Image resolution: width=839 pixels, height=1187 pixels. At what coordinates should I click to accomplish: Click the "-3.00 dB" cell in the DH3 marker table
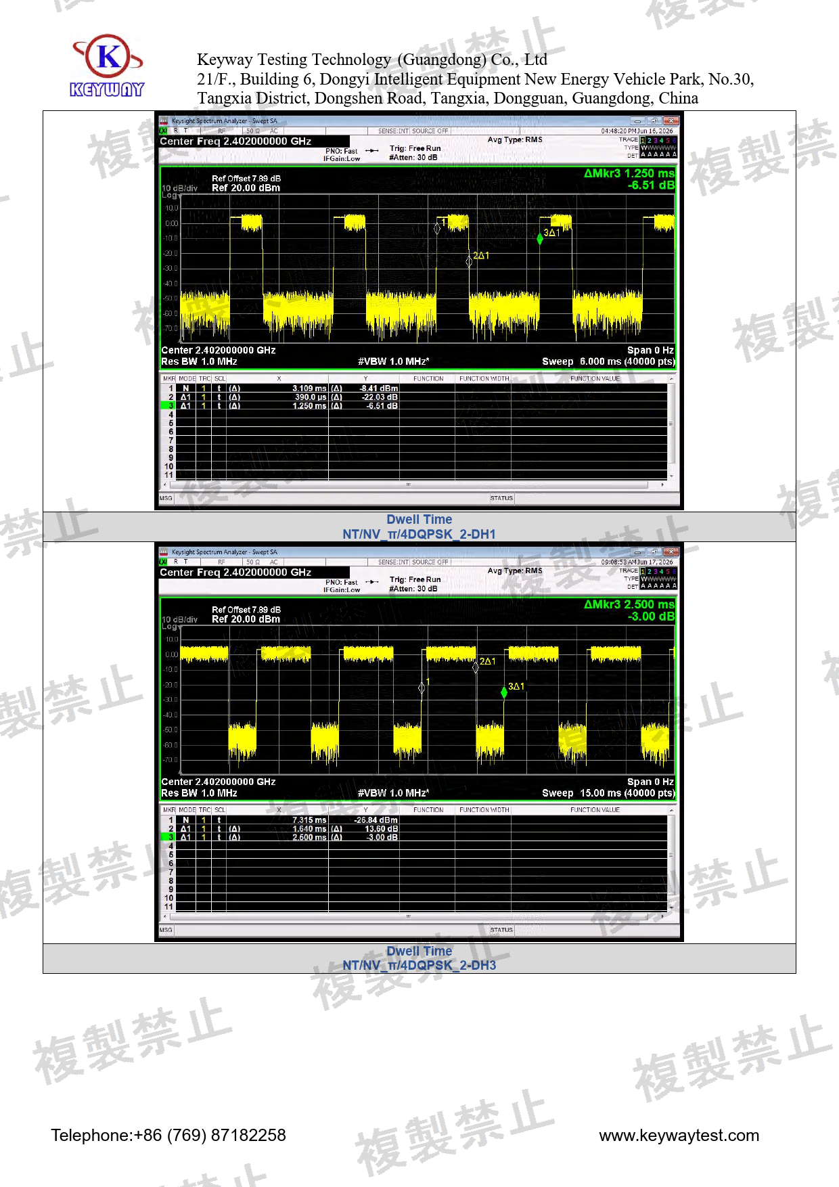(382, 837)
